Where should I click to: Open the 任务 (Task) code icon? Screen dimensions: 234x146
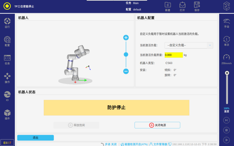tap(7, 59)
